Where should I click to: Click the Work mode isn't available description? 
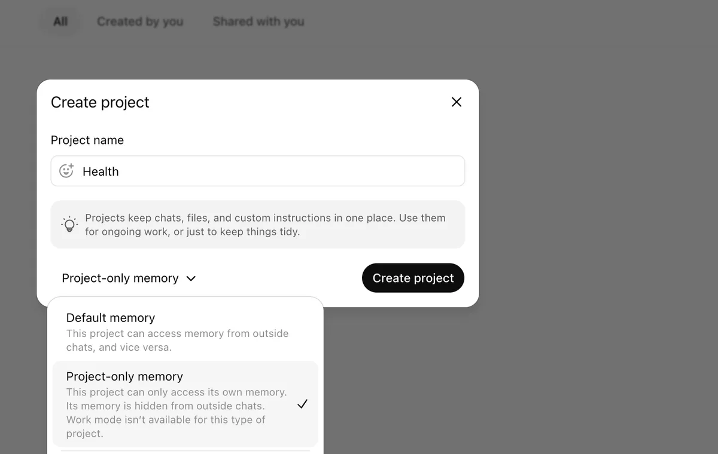(166, 427)
